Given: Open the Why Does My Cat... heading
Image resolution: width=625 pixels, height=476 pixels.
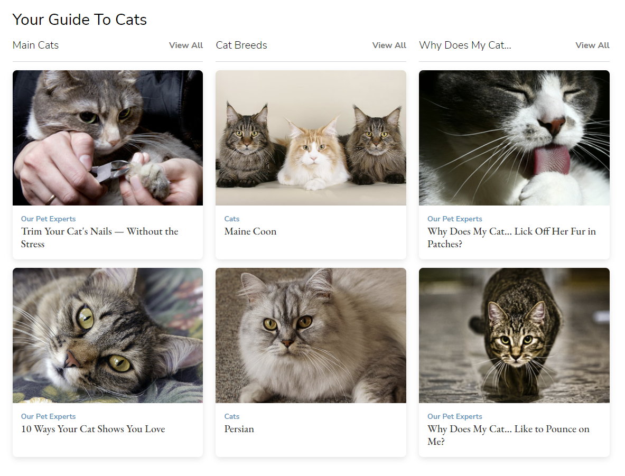Looking at the screenshot, I should point(465,45).
